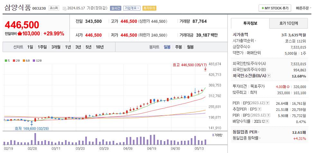Select the 주봉 weekly candle chart

(x=179, y=47)
